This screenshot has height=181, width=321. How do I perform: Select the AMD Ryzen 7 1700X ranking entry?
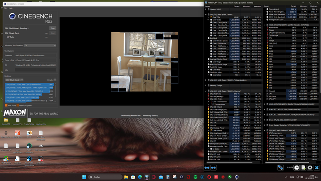[x=29, y=87]
